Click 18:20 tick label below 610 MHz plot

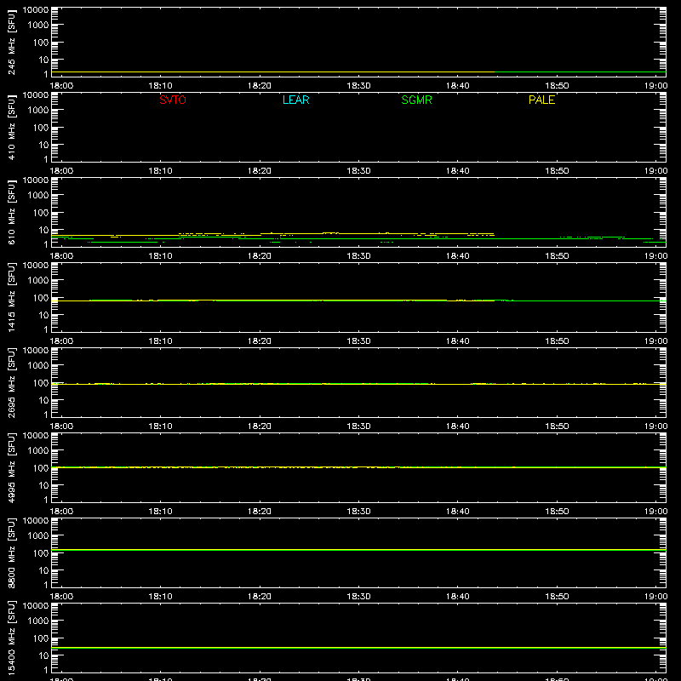[x=260, y=256]
